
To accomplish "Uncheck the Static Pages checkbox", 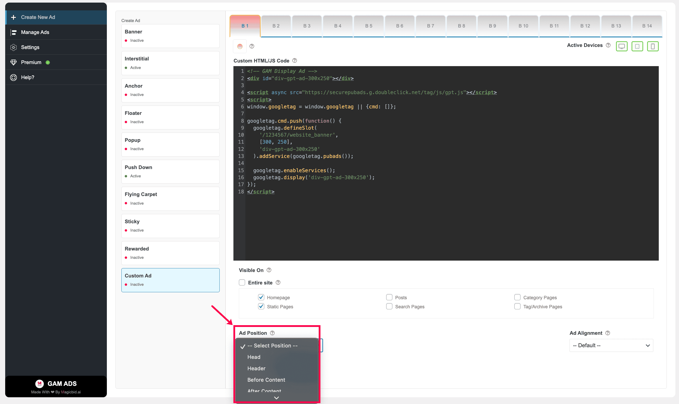I will [x=261, y=306].
